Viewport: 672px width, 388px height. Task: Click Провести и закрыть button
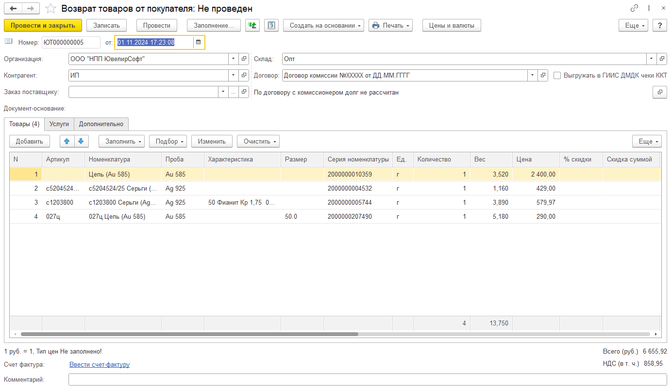pyautogui.click(x=43, y=25)
